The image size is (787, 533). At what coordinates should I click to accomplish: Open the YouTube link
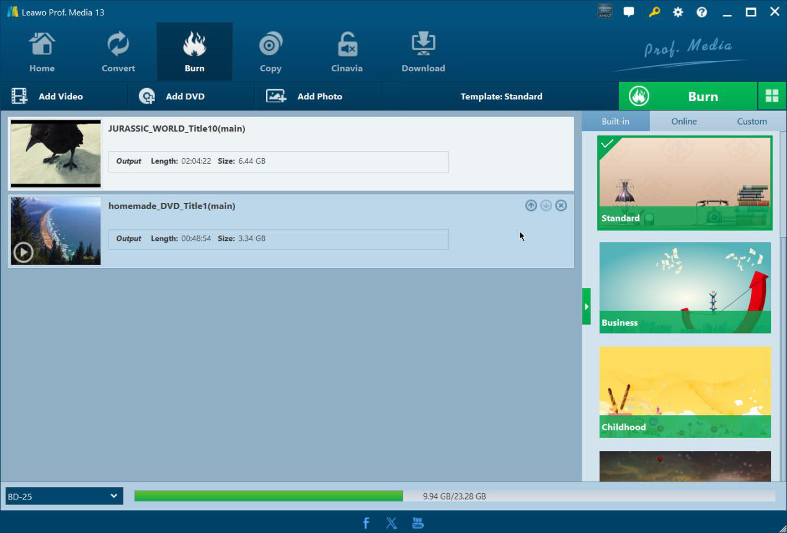(417, 522)
